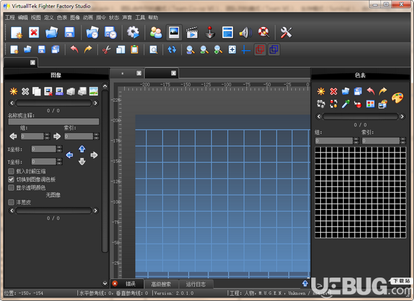414x301 pixels.
Task: Click the black color grid in 色表 panel
Action: pos(360,193)
